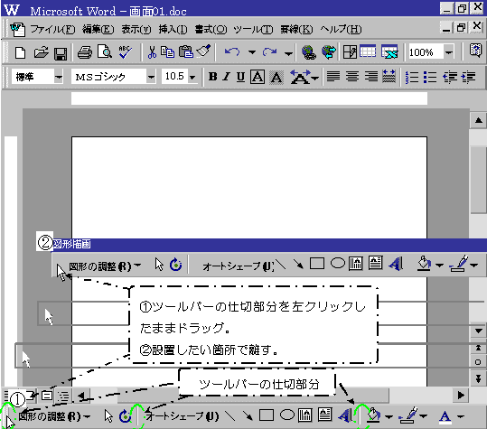Open the 書式(O) menu
The width and height of the screenshot is (487, 429).
click(x=211, y=29)
